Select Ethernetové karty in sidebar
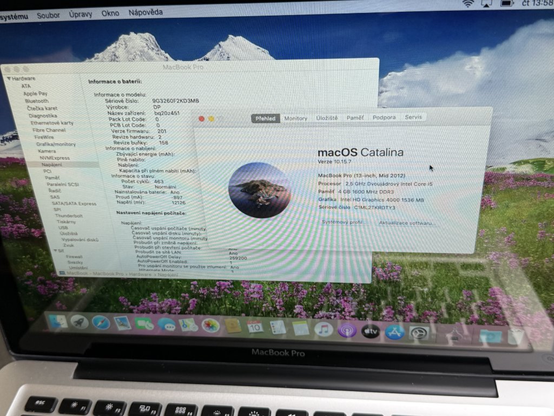554x416 pixels. point(52,123)
